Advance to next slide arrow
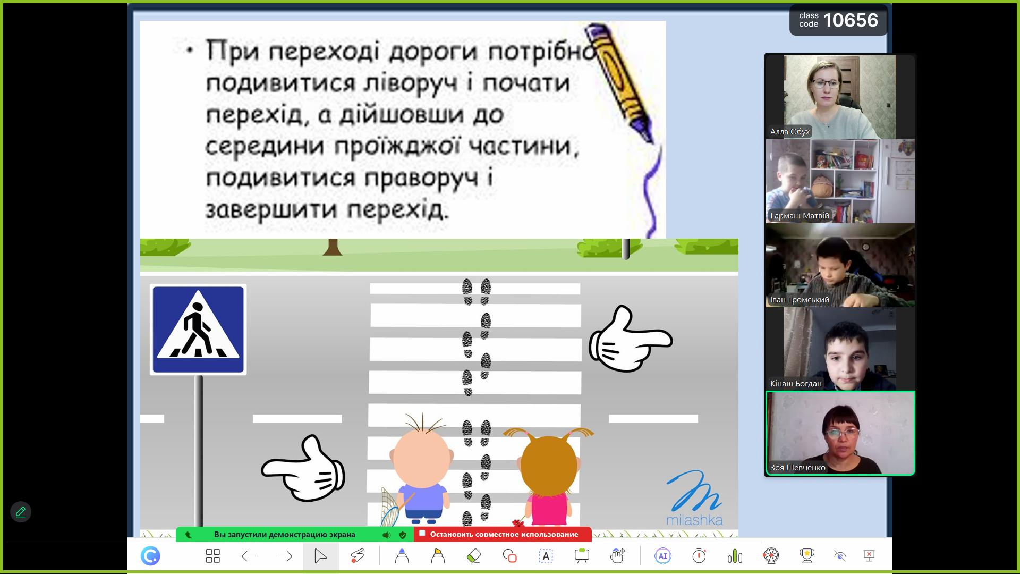1020x574 pixels. pyautogui.click(x=285, y=556)
